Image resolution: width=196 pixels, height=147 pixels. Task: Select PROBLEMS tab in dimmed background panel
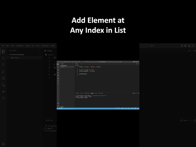tap(49, 120)
